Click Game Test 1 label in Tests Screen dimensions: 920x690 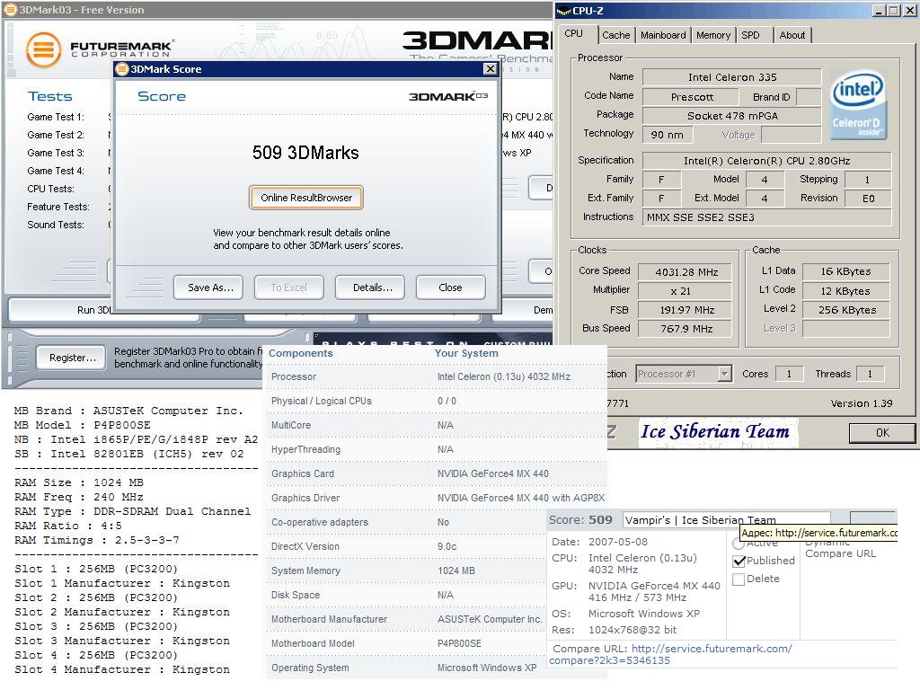pyautogui.click(x=56, y=117)
